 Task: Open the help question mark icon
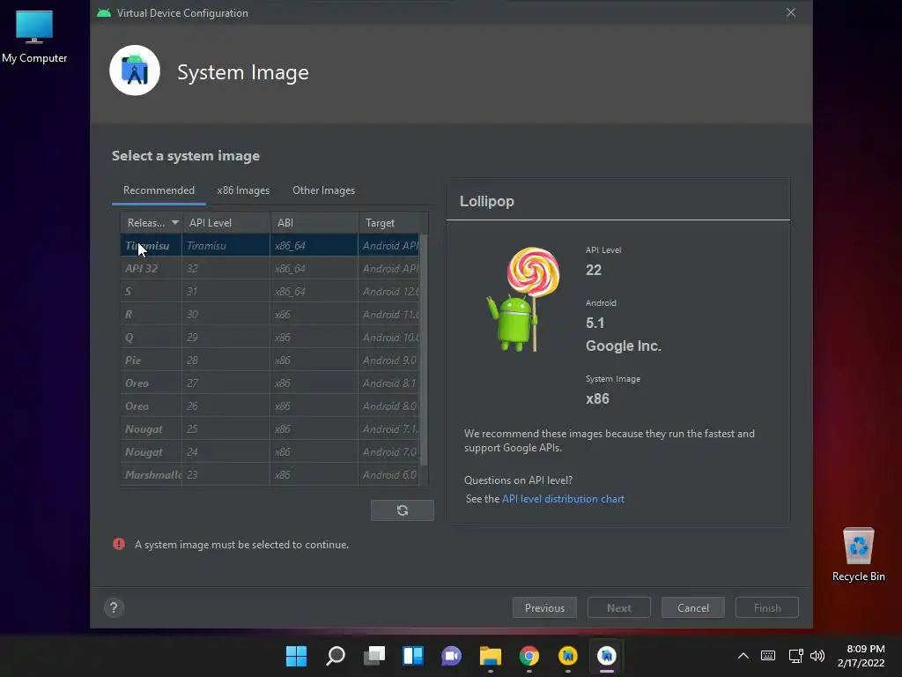coord(114,607)
